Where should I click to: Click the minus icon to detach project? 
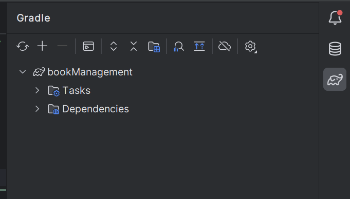62,46
